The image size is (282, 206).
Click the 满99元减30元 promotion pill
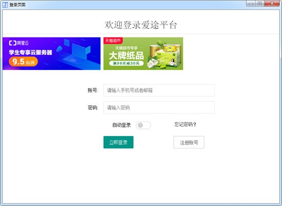(x=126, y=63)
